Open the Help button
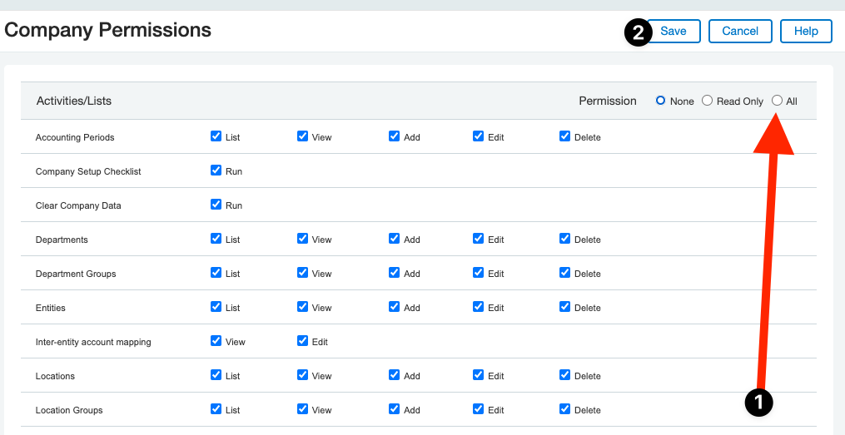 click(x=805, y=32)
